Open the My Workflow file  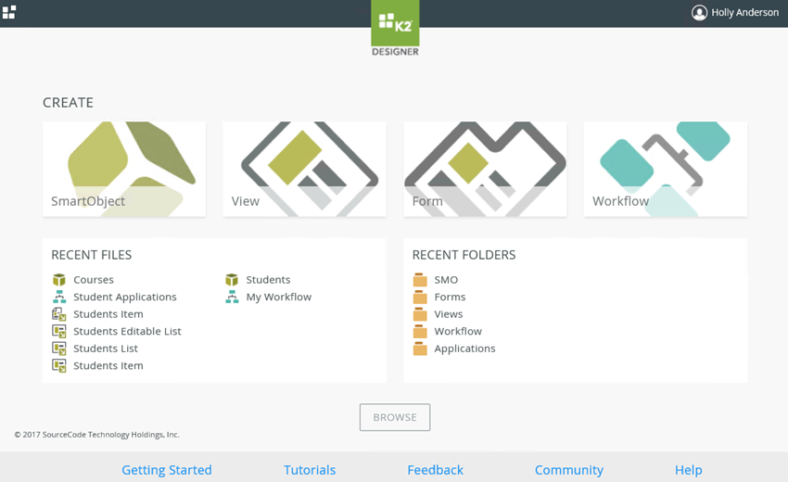pos(279,297)
